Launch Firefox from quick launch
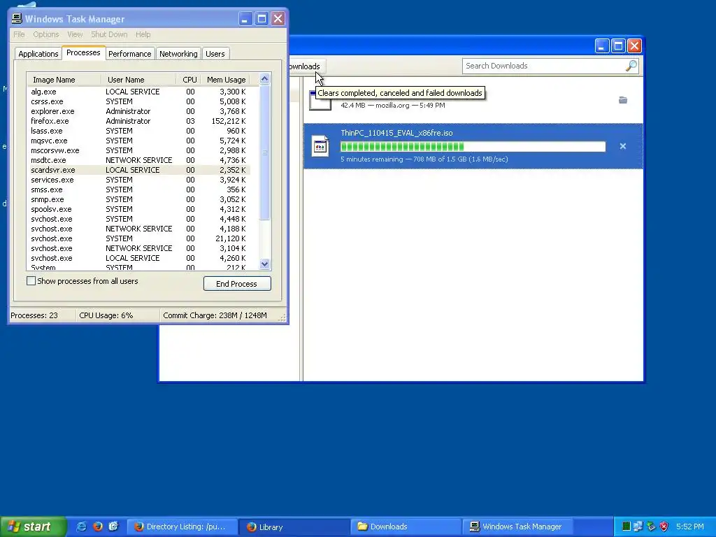716x537 pixels. coord(97,527)
